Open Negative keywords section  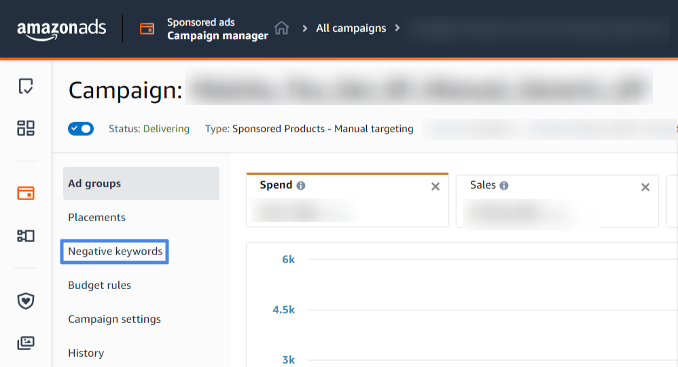click(115, 251)
